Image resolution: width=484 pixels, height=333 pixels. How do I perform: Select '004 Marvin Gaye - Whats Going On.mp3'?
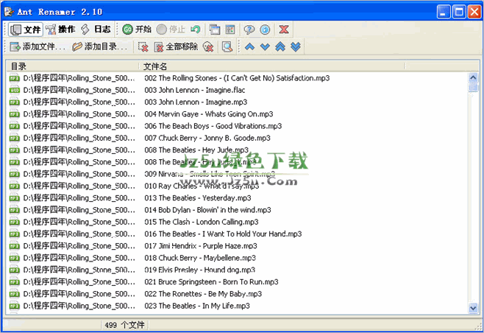(209, 114)
